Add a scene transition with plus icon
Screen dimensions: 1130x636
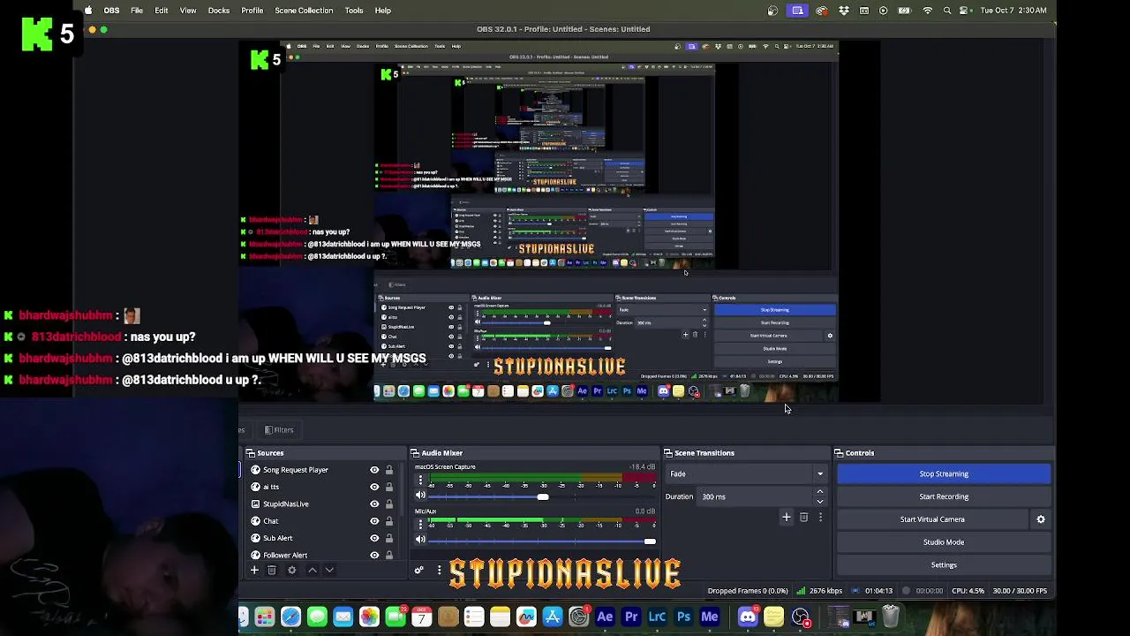click(787, 518)
